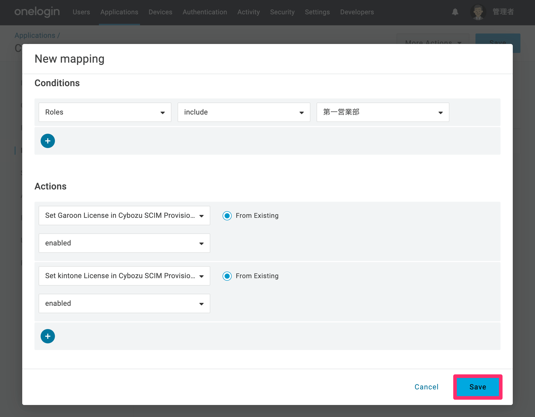The height and width of the screenshot is (417, 535).
Task: Add a new condition with plus icon
Action: [x=48, y=141]
